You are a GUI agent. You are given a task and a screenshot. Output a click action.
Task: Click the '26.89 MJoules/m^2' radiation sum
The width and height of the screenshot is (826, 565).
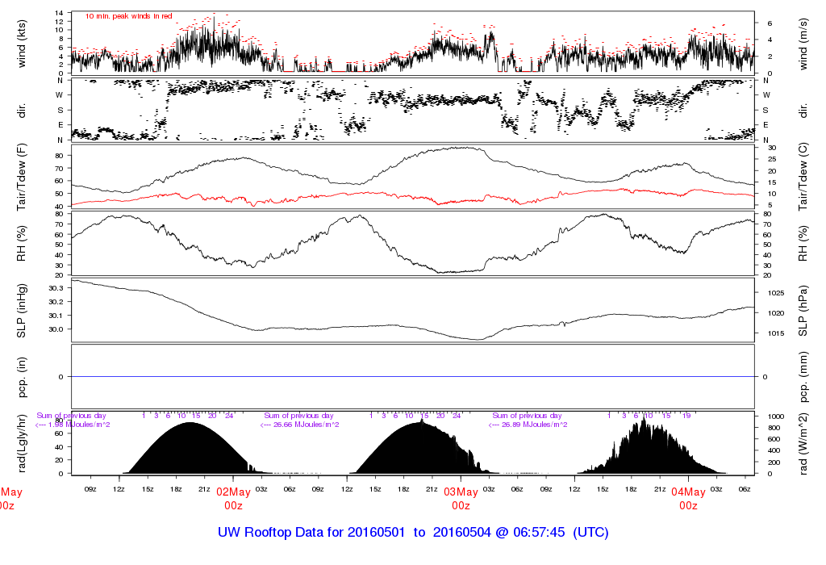534,425
